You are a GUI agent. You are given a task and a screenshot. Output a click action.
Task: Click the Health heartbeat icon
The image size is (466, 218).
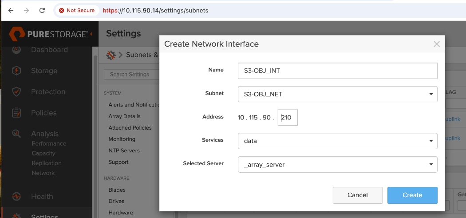tap(16, 196)
